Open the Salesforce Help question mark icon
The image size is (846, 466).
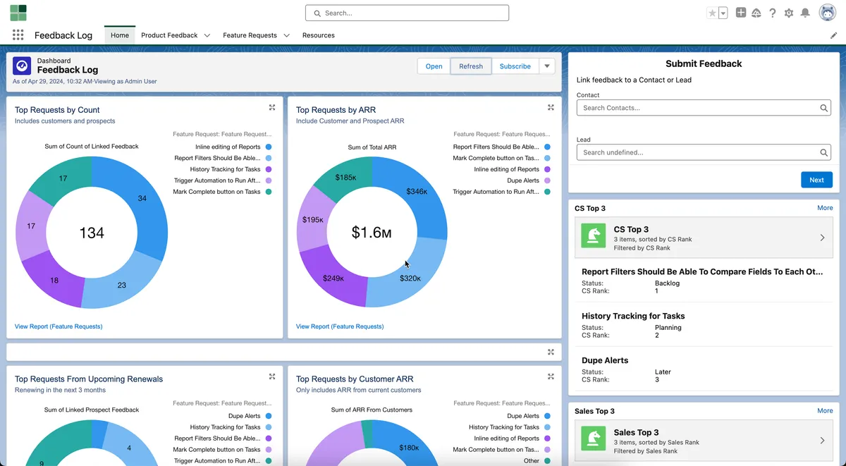pos(773,13)
